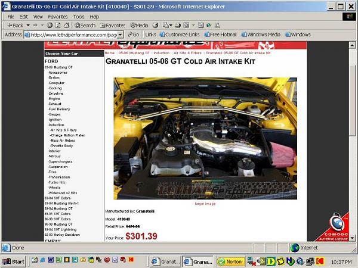
Task: Click the Induction breadcrumb link
Action: pyautogui.click(x=162, y=53)
